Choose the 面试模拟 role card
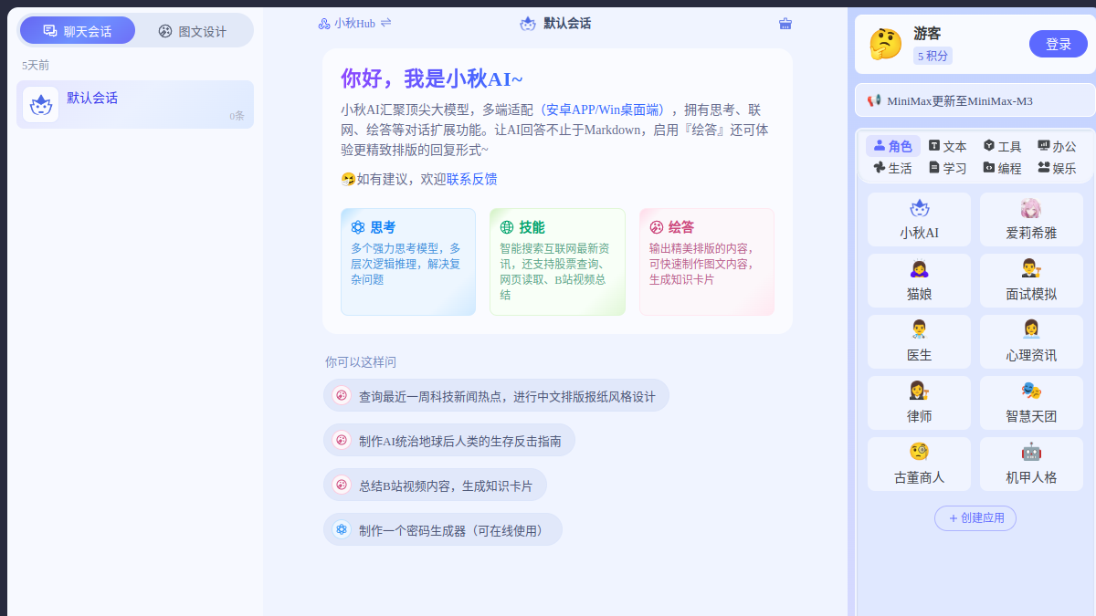Image resolution: width=1096 pixels, height=616 pixels. point(1031,280)
